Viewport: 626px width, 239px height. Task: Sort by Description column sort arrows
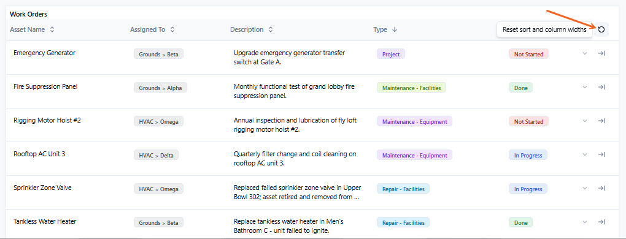click(x=270, y=29)
